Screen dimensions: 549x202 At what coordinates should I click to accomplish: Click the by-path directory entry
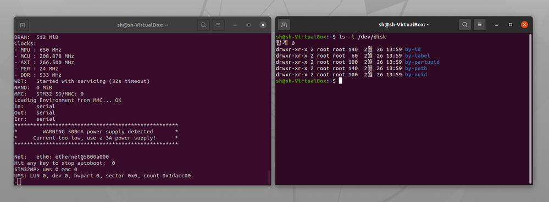point(416,69)
